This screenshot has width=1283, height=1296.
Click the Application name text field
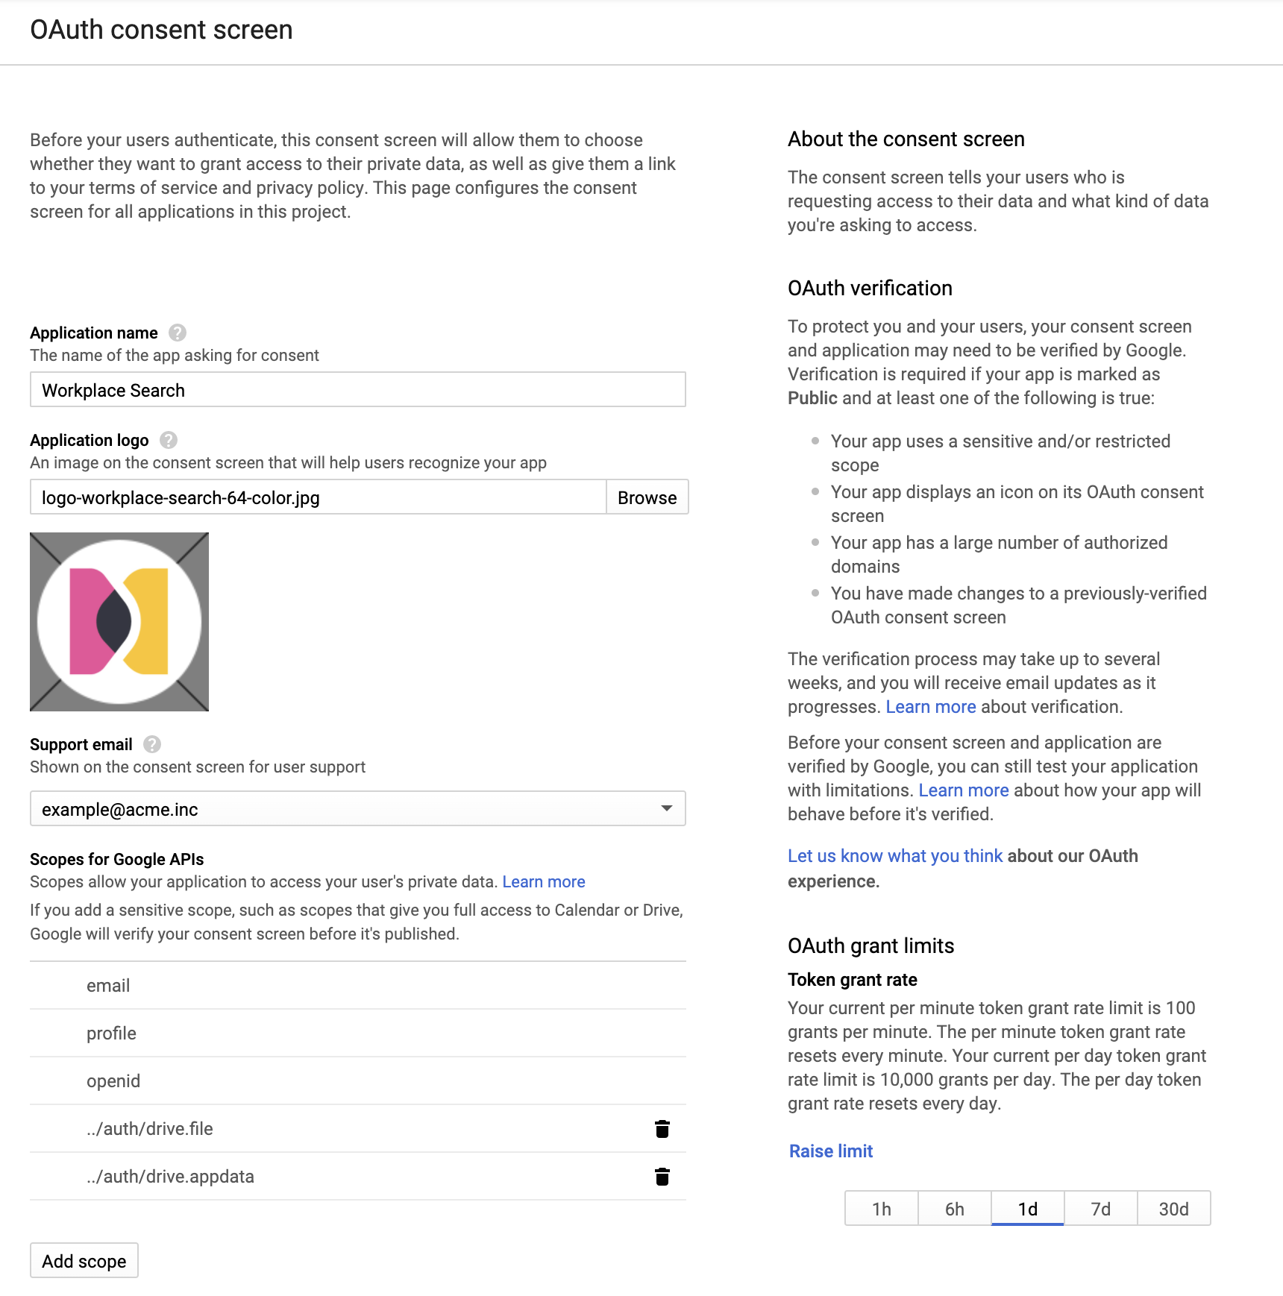358,390
